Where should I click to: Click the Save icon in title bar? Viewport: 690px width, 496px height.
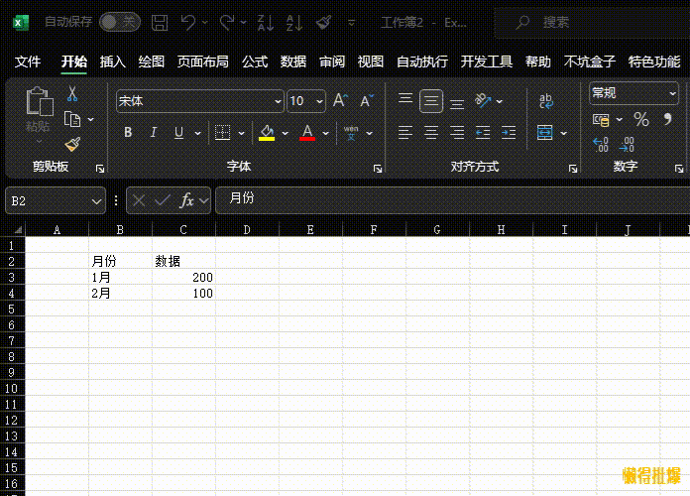click(x=160, y=21)
